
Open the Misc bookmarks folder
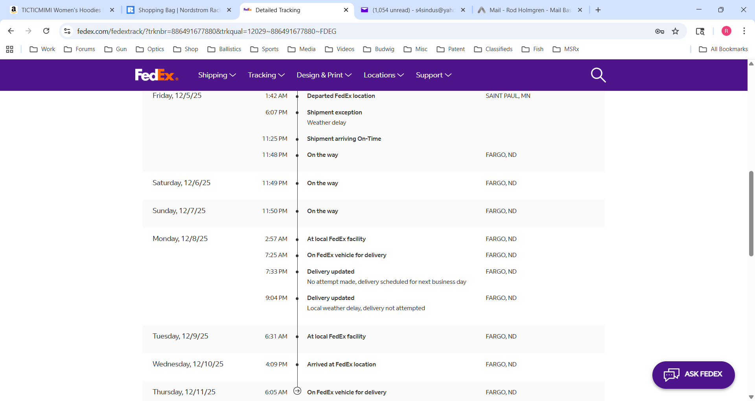tap(416, 49)
